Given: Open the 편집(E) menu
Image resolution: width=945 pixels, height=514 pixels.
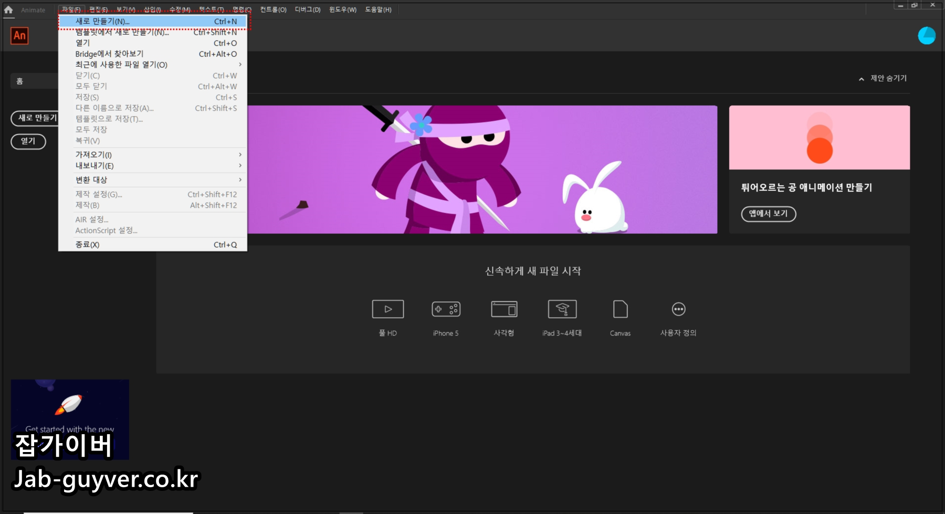Looking at the screenshot, I should pyautogui.click(x=98, y=9).
